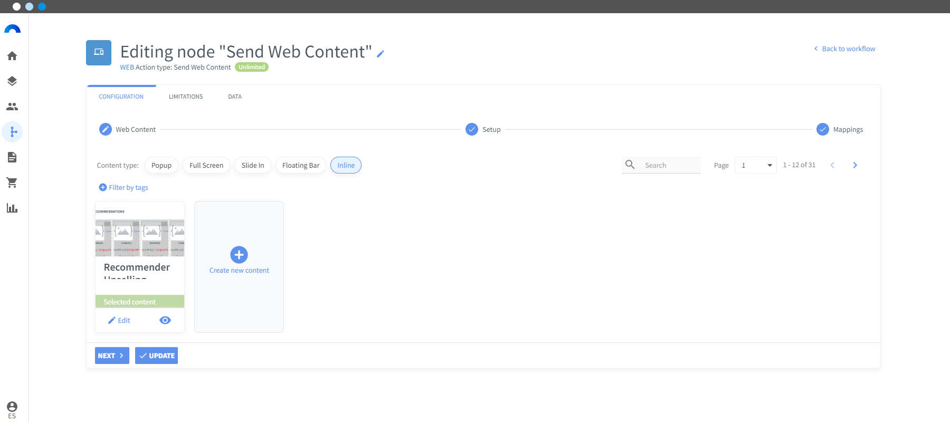Click the plus icon to create new content
The width and height of the screenshot is (950, 422).
[239, 255]
